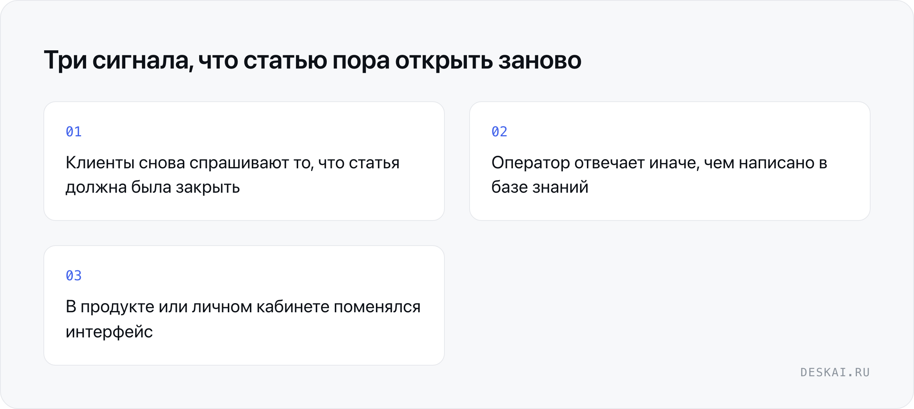The width and height of the screenshot is (914, 409).
Task: Click the word 'спрашивают' in card 01
Action: tap(239, 164)
